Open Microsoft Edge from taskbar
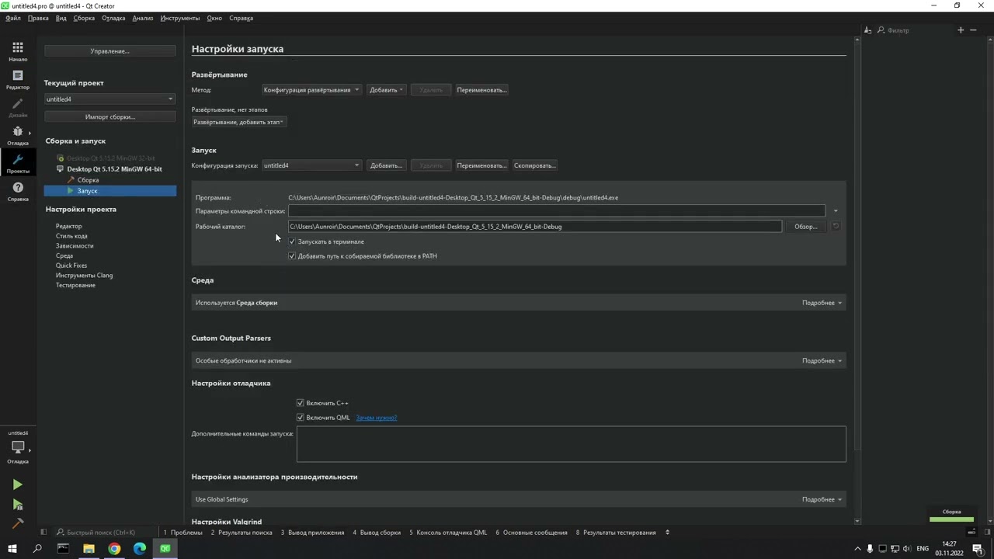Screen dimensions: 994x559 tap(140, 549)
